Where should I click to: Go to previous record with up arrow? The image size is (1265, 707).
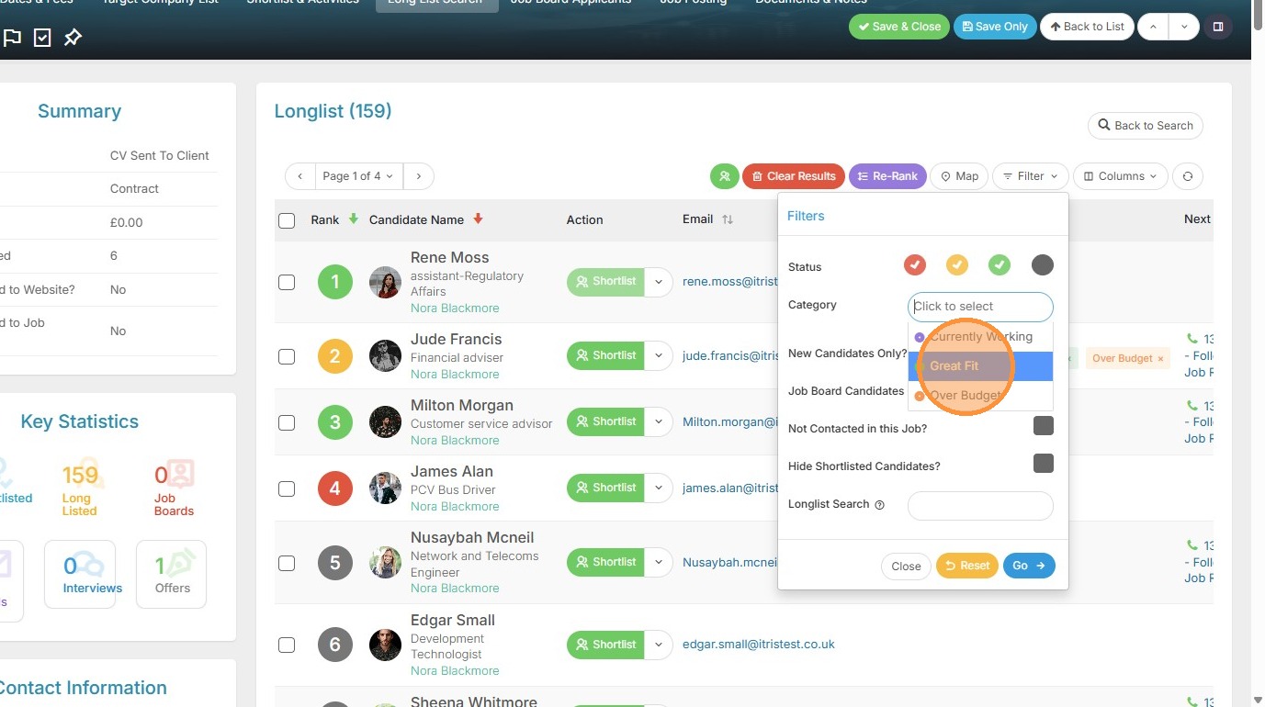(1152, 27)
